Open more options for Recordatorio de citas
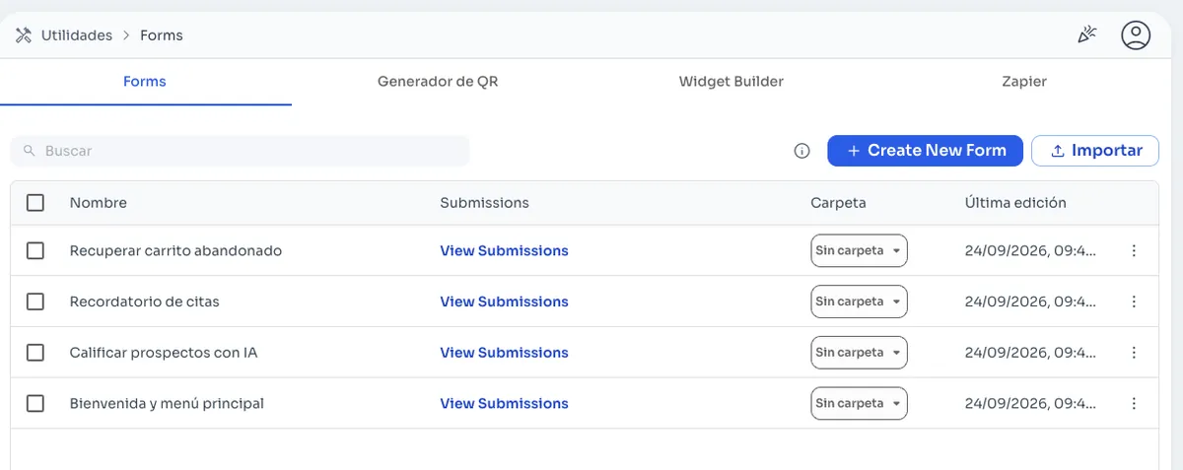This screenshot has height=470, width=1183. pos(1134,302)
